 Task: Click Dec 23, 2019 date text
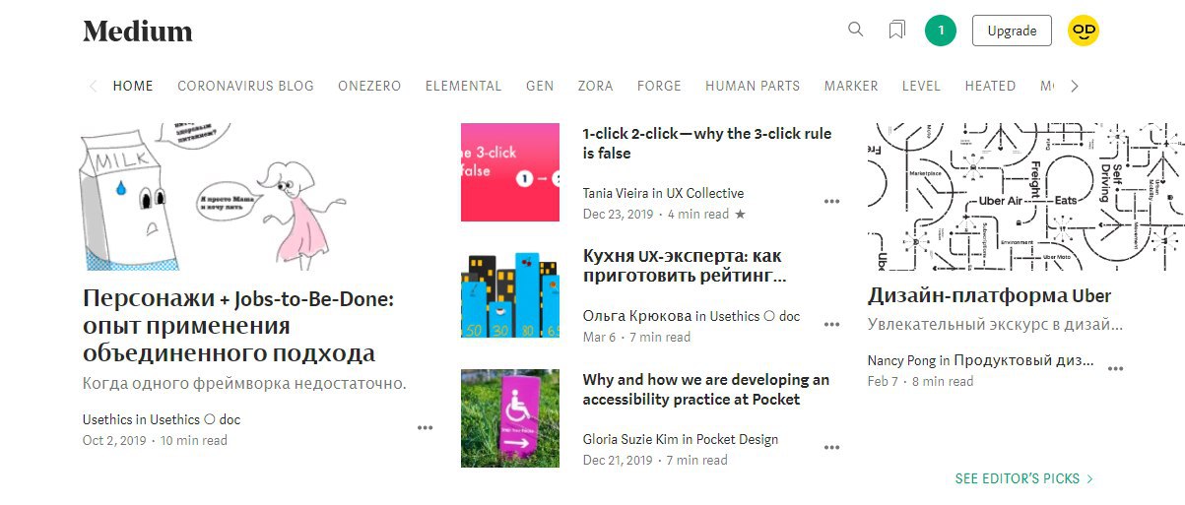[x=618, y=214]
